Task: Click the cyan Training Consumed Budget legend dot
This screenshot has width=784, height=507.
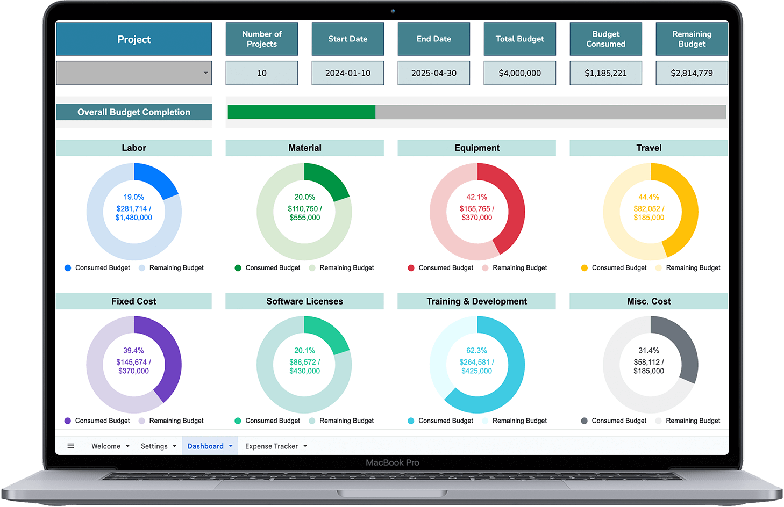Action: 411,421
